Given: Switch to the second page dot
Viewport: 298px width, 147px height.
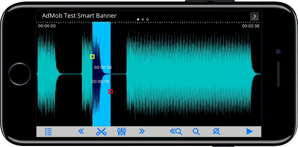Looking at the screenshot, I should tap(143, 19).
